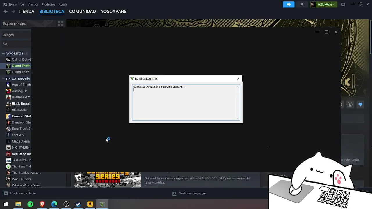Screen dimensions: 372x209
Task: Open the Productos menu
Action: pos(49,4)
